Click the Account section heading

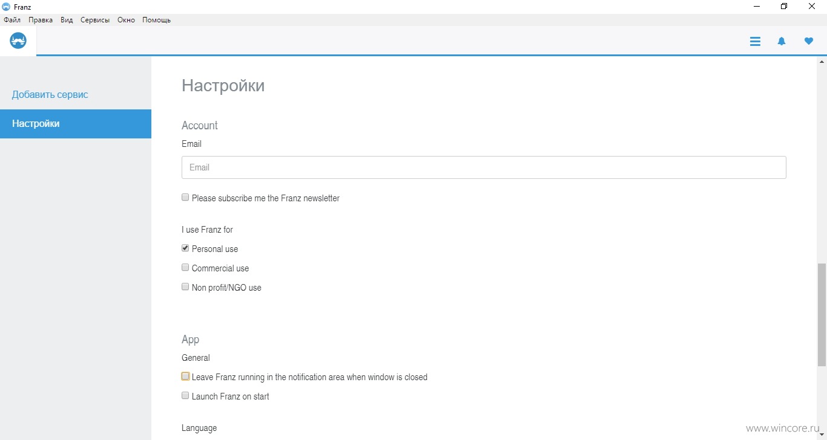coord(200,126)
